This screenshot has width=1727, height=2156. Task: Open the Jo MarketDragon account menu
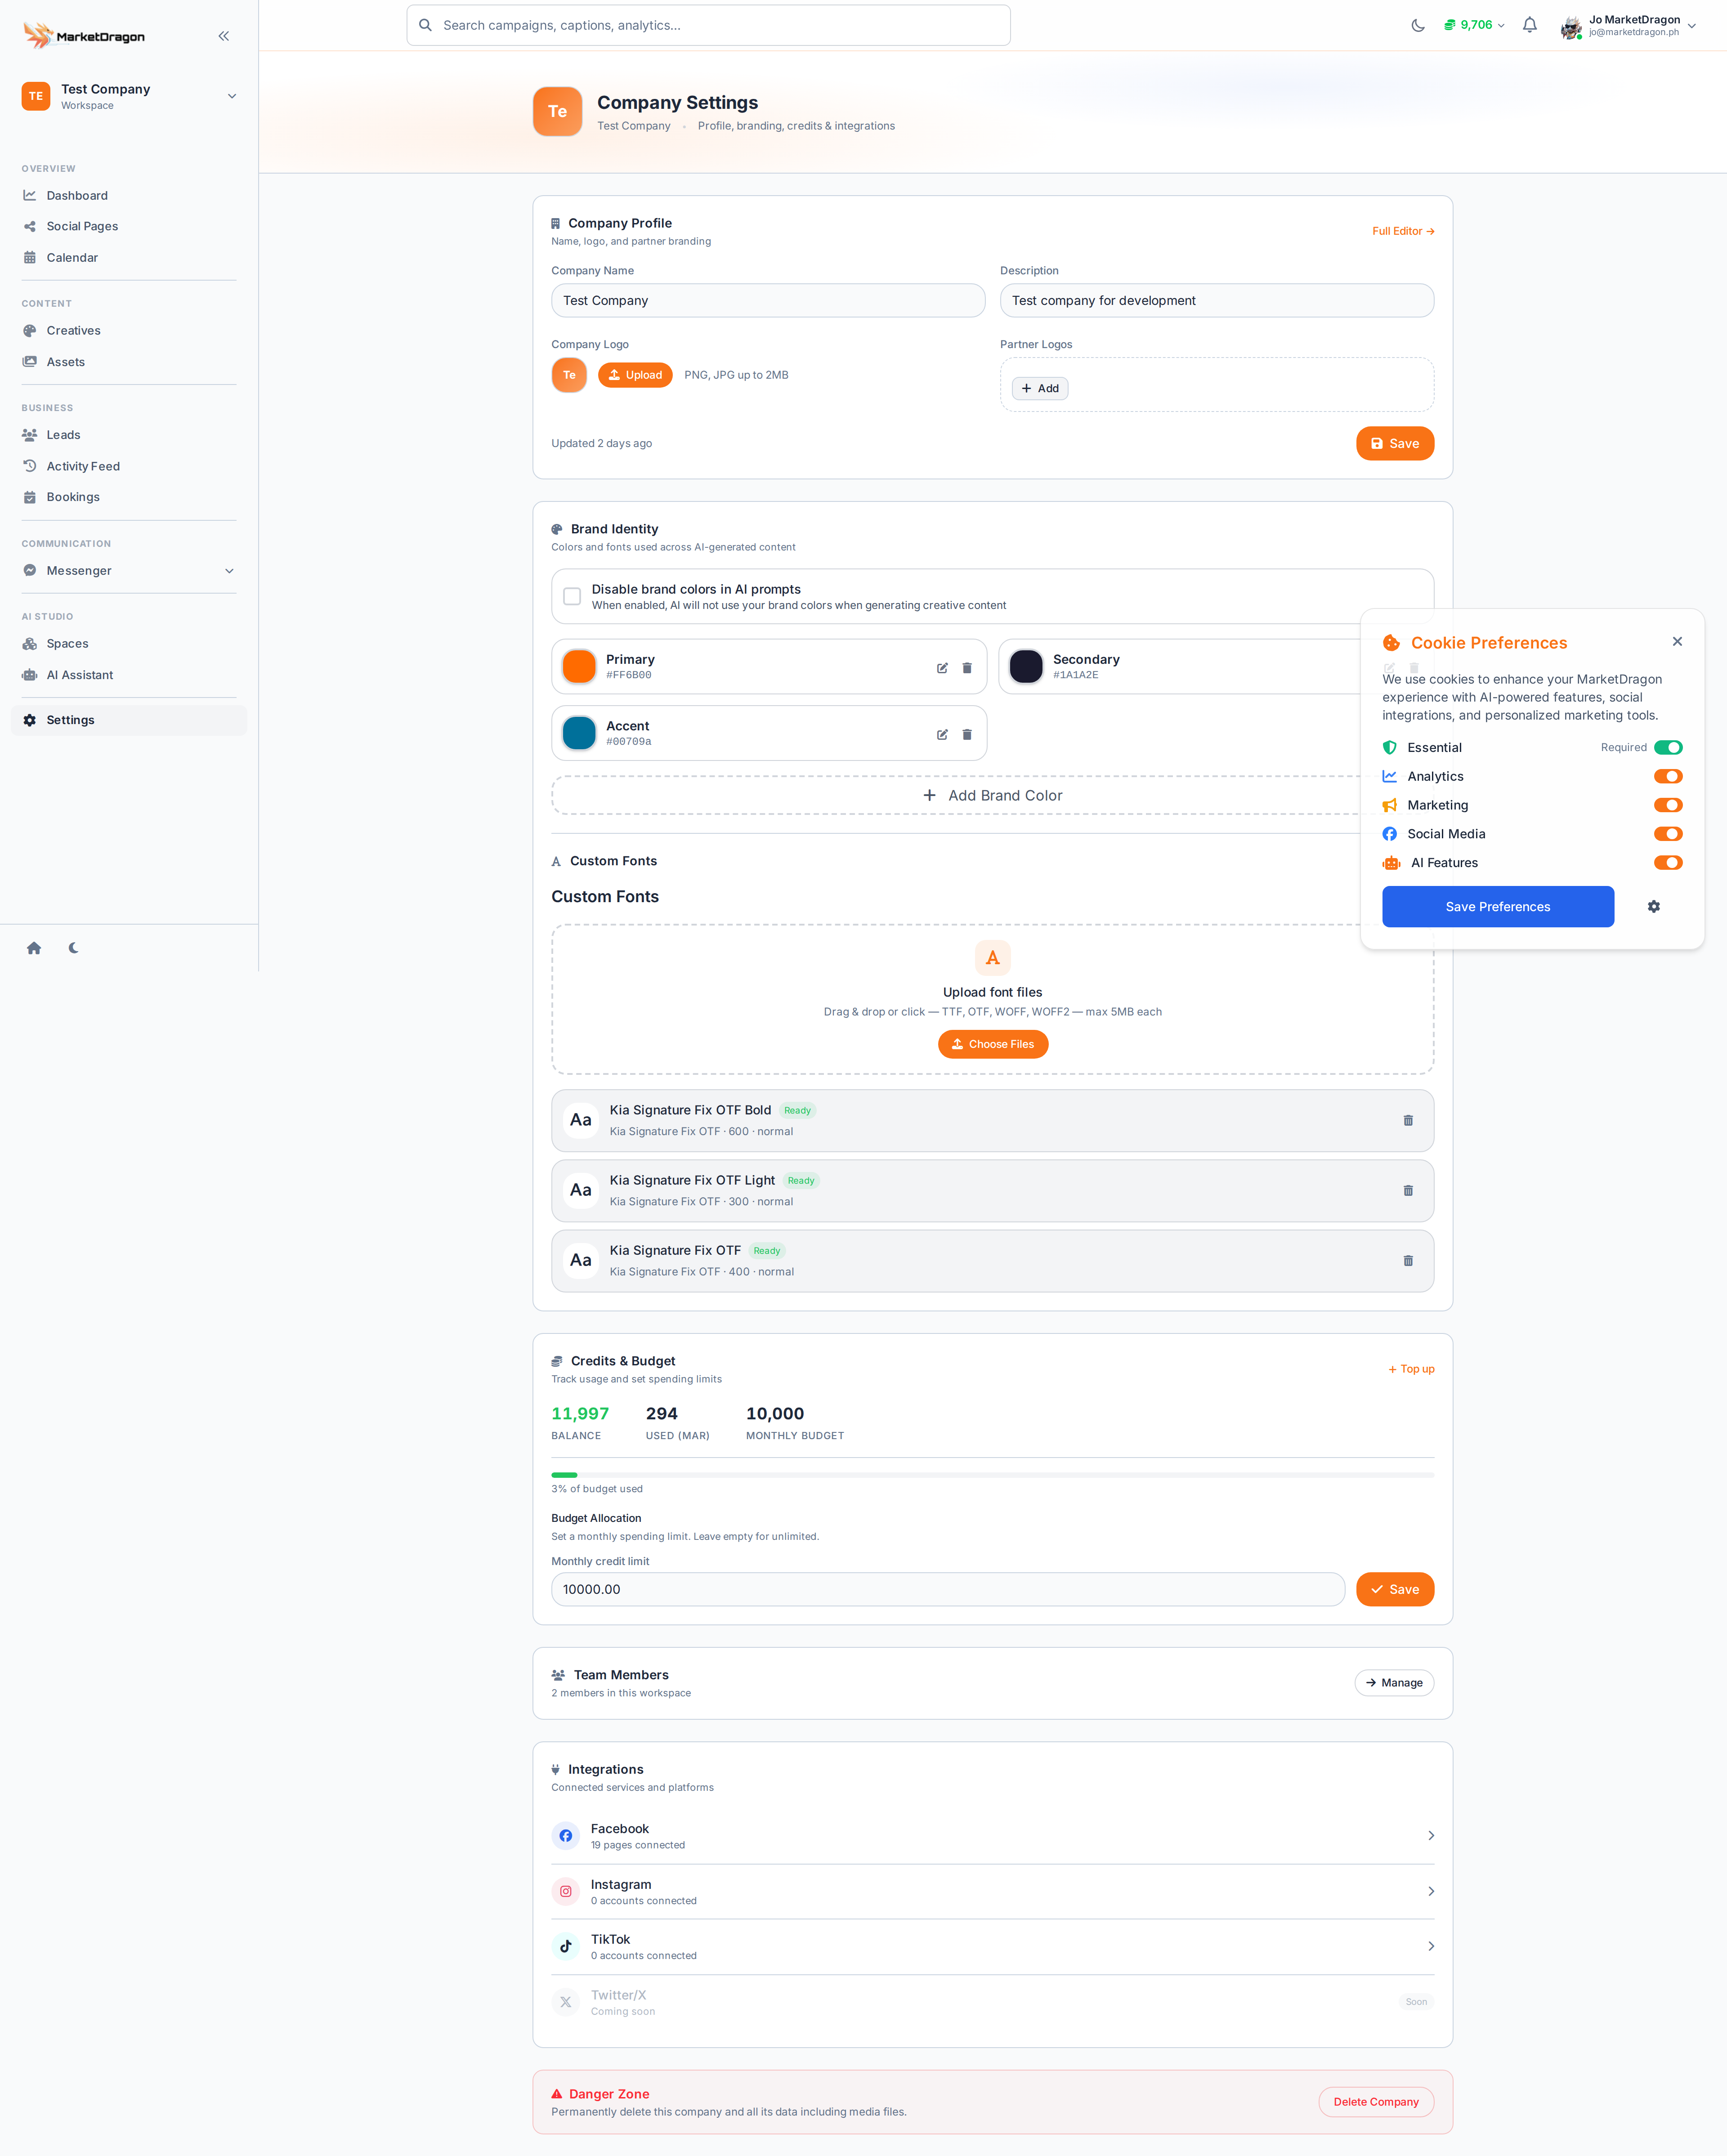pos(1629,26)
